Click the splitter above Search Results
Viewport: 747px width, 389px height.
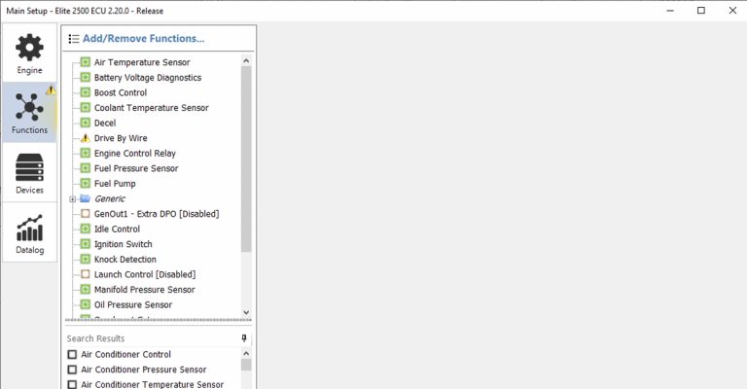159,321
